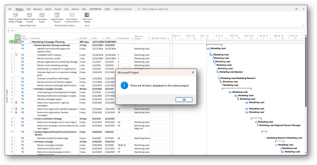Open the Report tab
317x165 pixels.
point(48,9)
